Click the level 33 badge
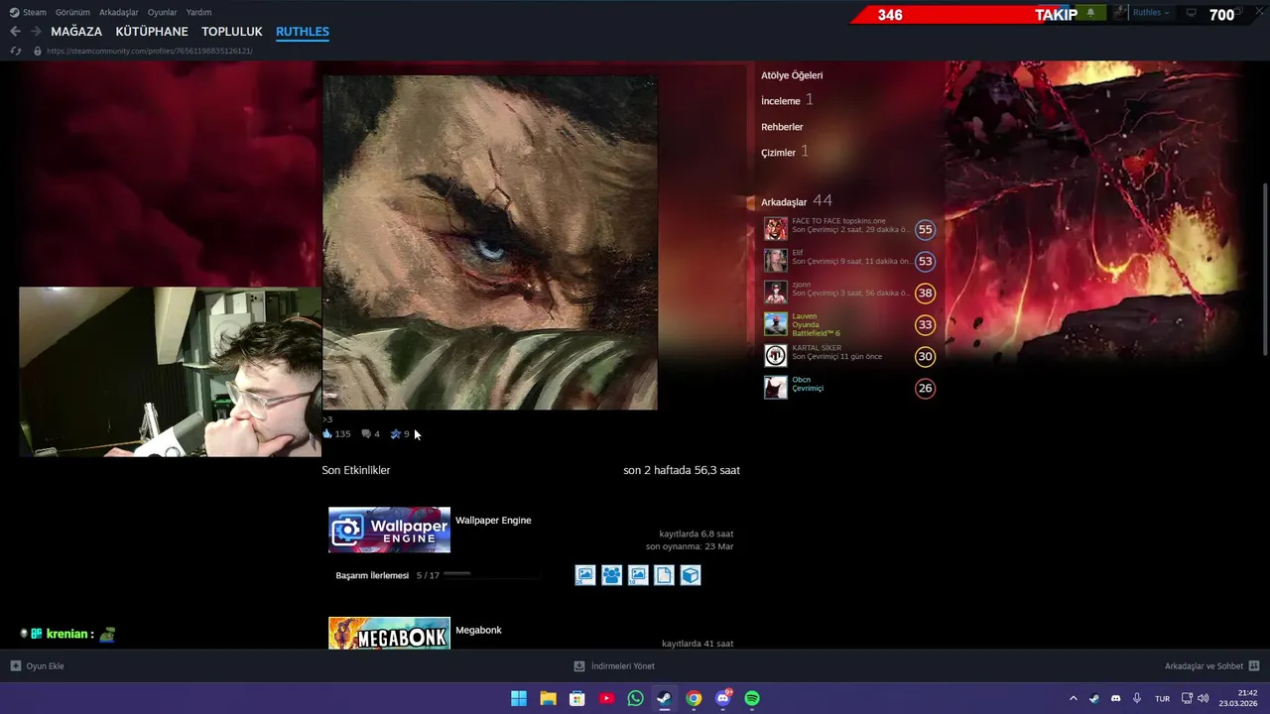Screen dimensions: 1270x714 click(x=925, y=324)
